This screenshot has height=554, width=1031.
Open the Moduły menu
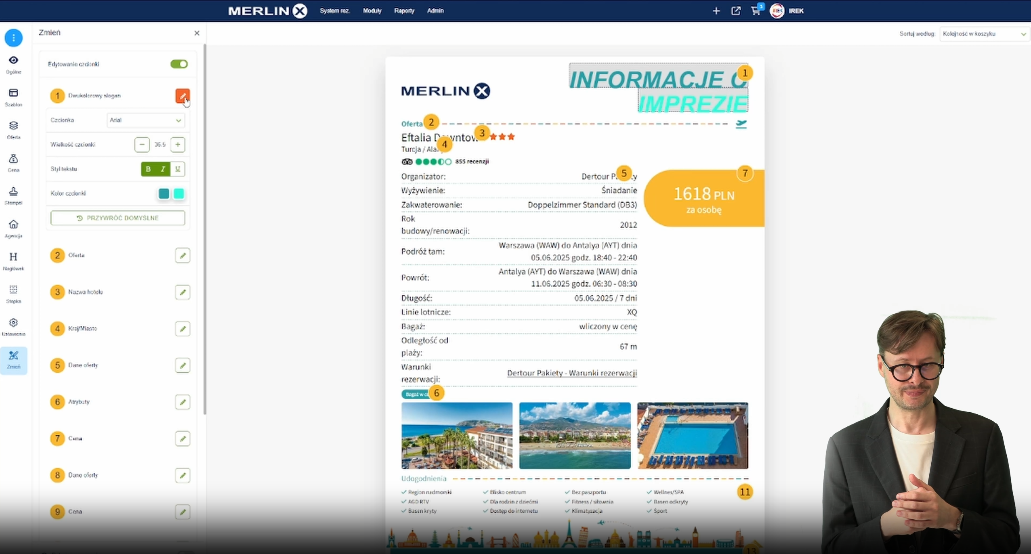[372, 11]
